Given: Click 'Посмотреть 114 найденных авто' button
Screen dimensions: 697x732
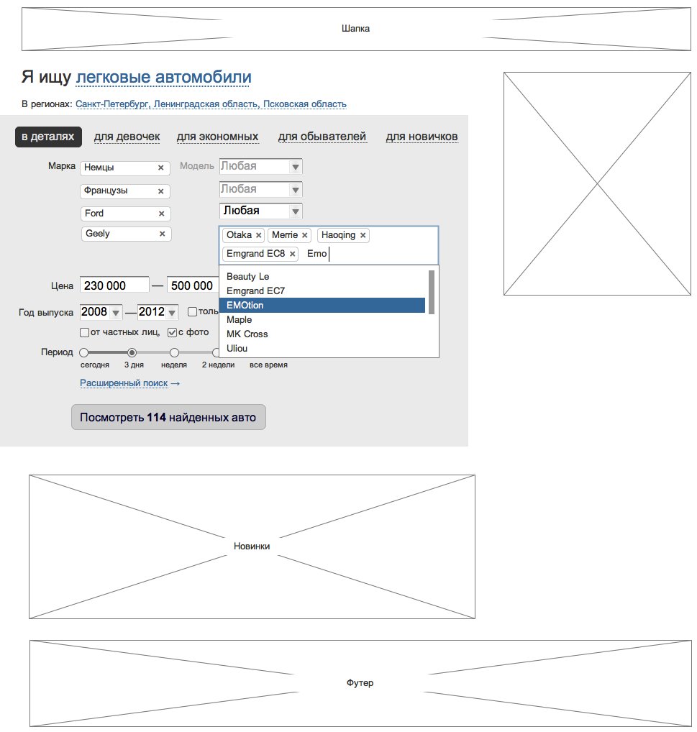Looking at the screenshot, I should [168, 417].
